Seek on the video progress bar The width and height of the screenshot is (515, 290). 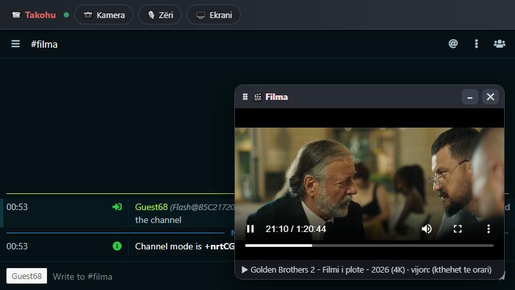(369, 246)
